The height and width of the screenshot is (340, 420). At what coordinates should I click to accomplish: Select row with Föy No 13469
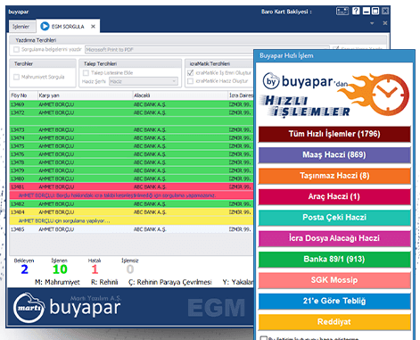(x=131, y=104)
